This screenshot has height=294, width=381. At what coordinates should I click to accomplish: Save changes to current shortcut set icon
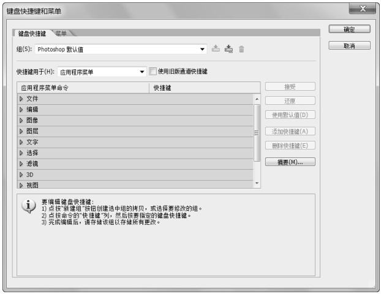(215, 48)
